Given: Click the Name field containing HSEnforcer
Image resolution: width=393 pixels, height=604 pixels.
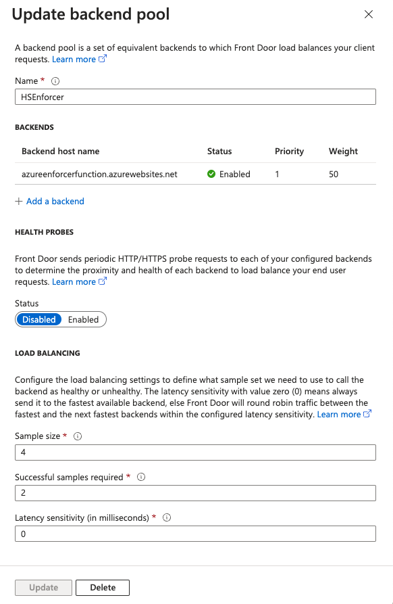Looking at the screenshot, I should click(195, 97).
